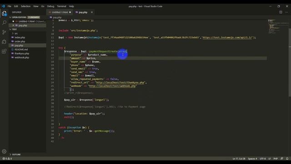
Task: Click the errors and warnings status indicator
Action: coord(7,159)
